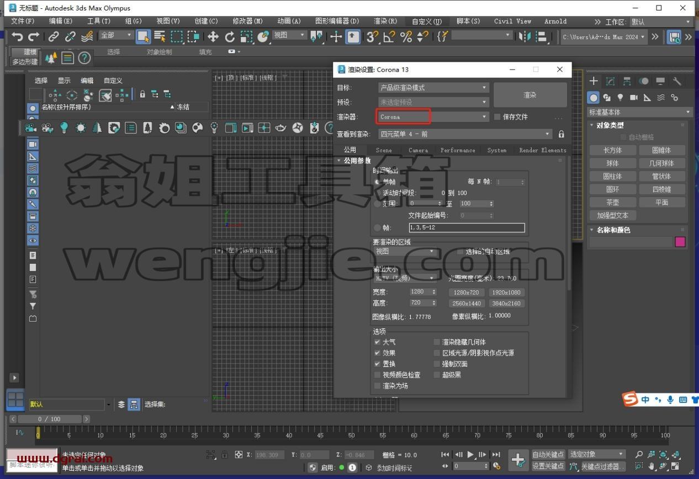Click the lock icon beside view dropdown
This screenshot has height=479, width=699.
click(x=561, y=134)
